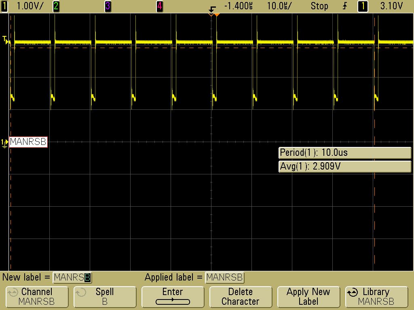
Task: Click the MANRSB waveform label
Action: 28,142
